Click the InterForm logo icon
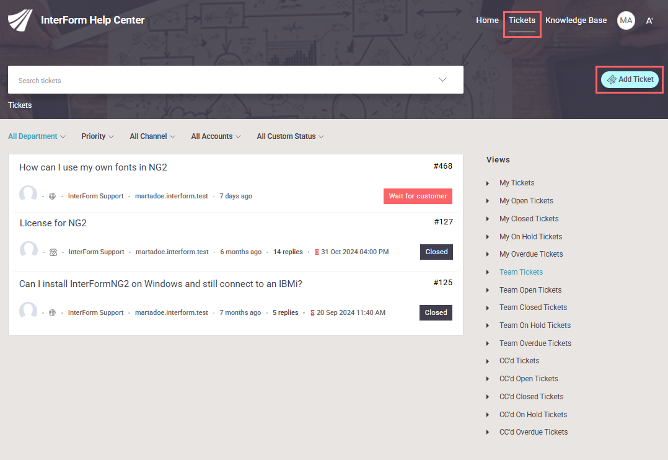 [20, 20]
